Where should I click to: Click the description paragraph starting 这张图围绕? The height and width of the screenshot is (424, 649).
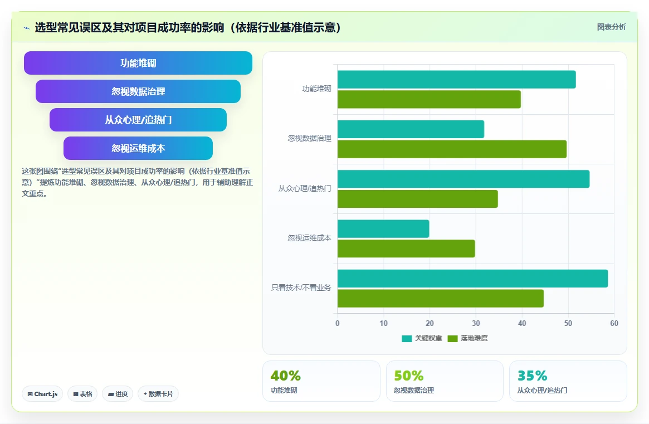coord(137,182)
